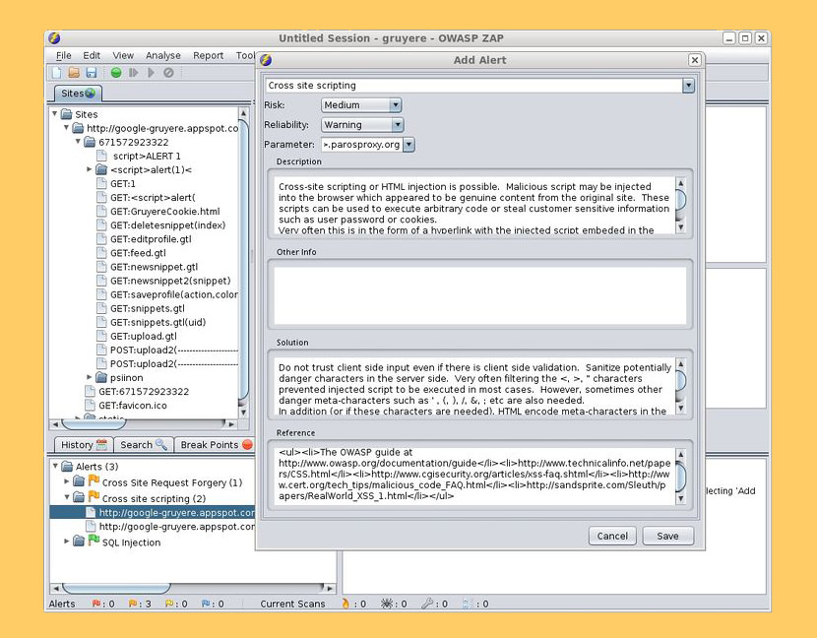Collapse the Sites root node
Screen dimensions: 817x638
pos(55,113)
